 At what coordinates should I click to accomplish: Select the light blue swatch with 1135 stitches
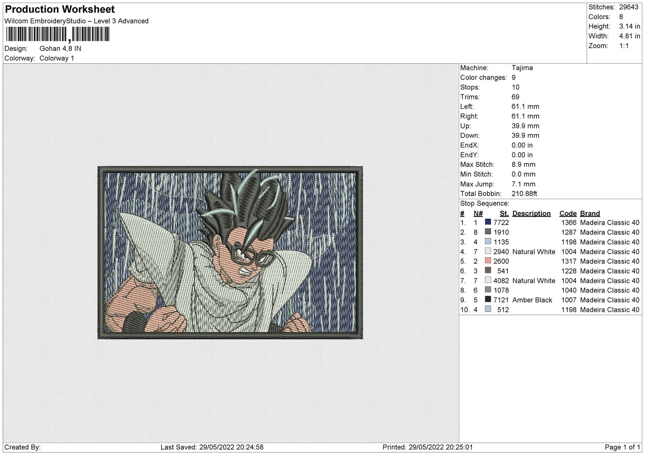coord(488,242)
